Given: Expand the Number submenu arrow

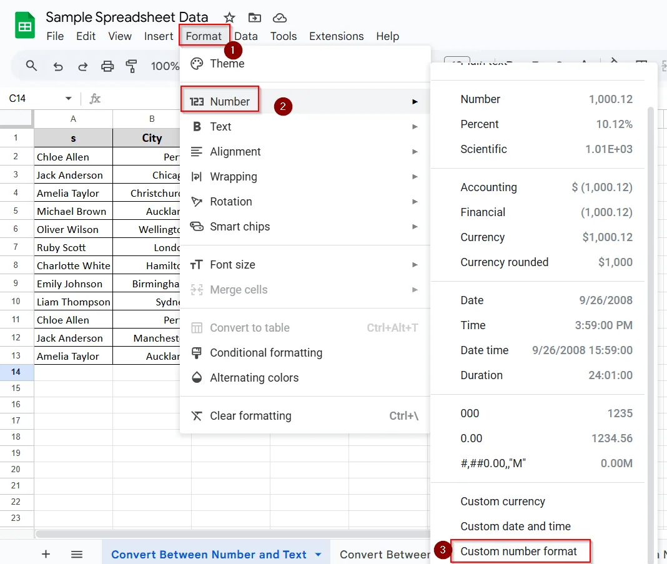Looking at the screenshot, I should (415, 102).
